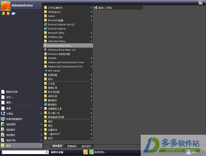Open 我的视频 folder

coord(21,124)
